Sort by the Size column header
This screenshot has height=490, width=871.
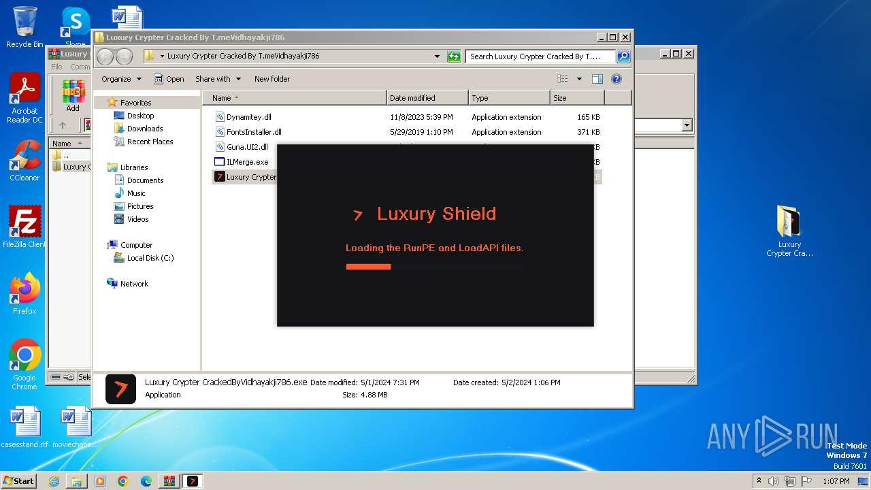pos(577,98)
